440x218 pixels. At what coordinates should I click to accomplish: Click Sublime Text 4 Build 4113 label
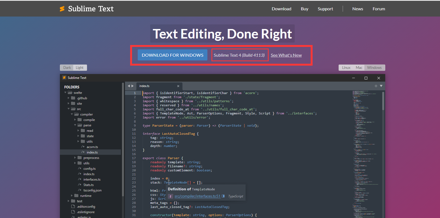[x=239, y=55]
